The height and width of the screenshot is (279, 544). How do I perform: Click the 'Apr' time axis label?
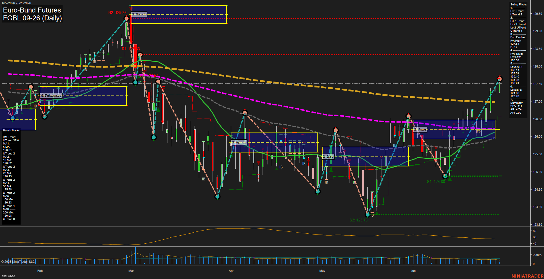pyautogui.click(x=231, y=271)
